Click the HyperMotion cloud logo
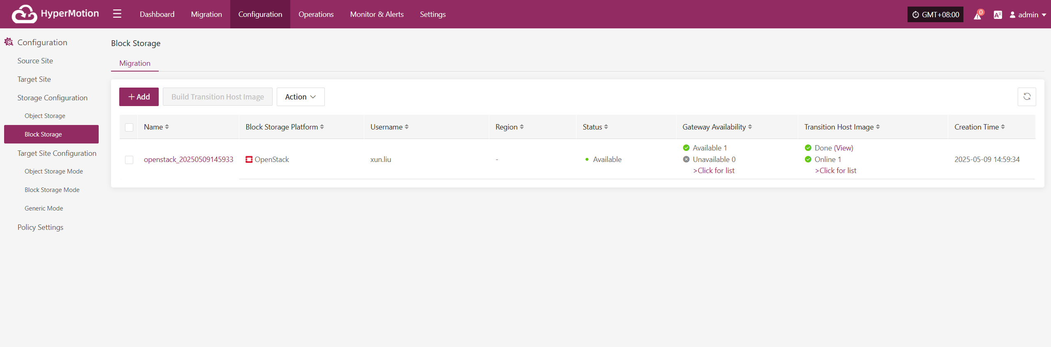The height and width of the screenshot is (347, 1051). [x=24, y=14]
